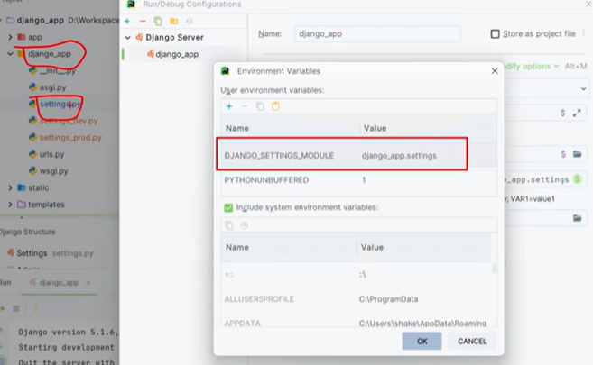Click the configuration Name input field

[377, 34]
